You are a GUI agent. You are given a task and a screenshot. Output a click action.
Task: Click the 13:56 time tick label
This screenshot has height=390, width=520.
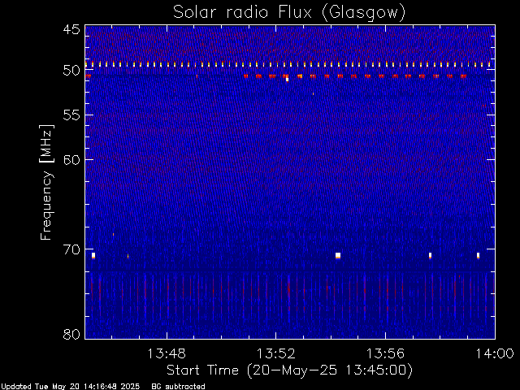(x=385, y=353)
